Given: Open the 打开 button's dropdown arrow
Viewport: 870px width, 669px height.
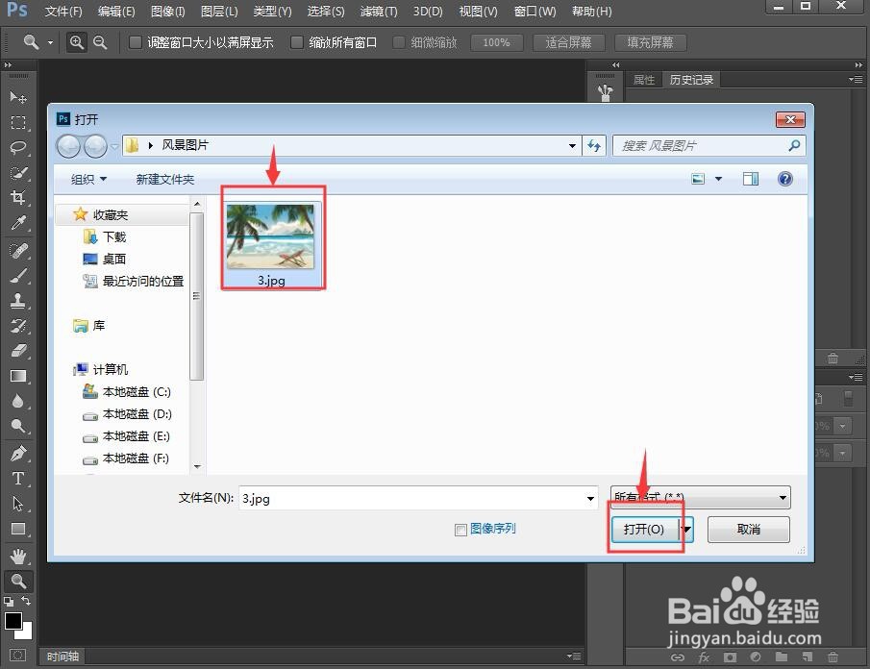Looking at the screenshot, I should (x=685, y=530).
